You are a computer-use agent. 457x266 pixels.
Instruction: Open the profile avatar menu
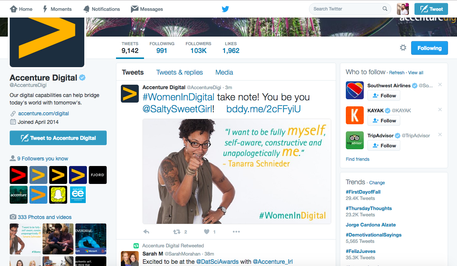(403, 9)
